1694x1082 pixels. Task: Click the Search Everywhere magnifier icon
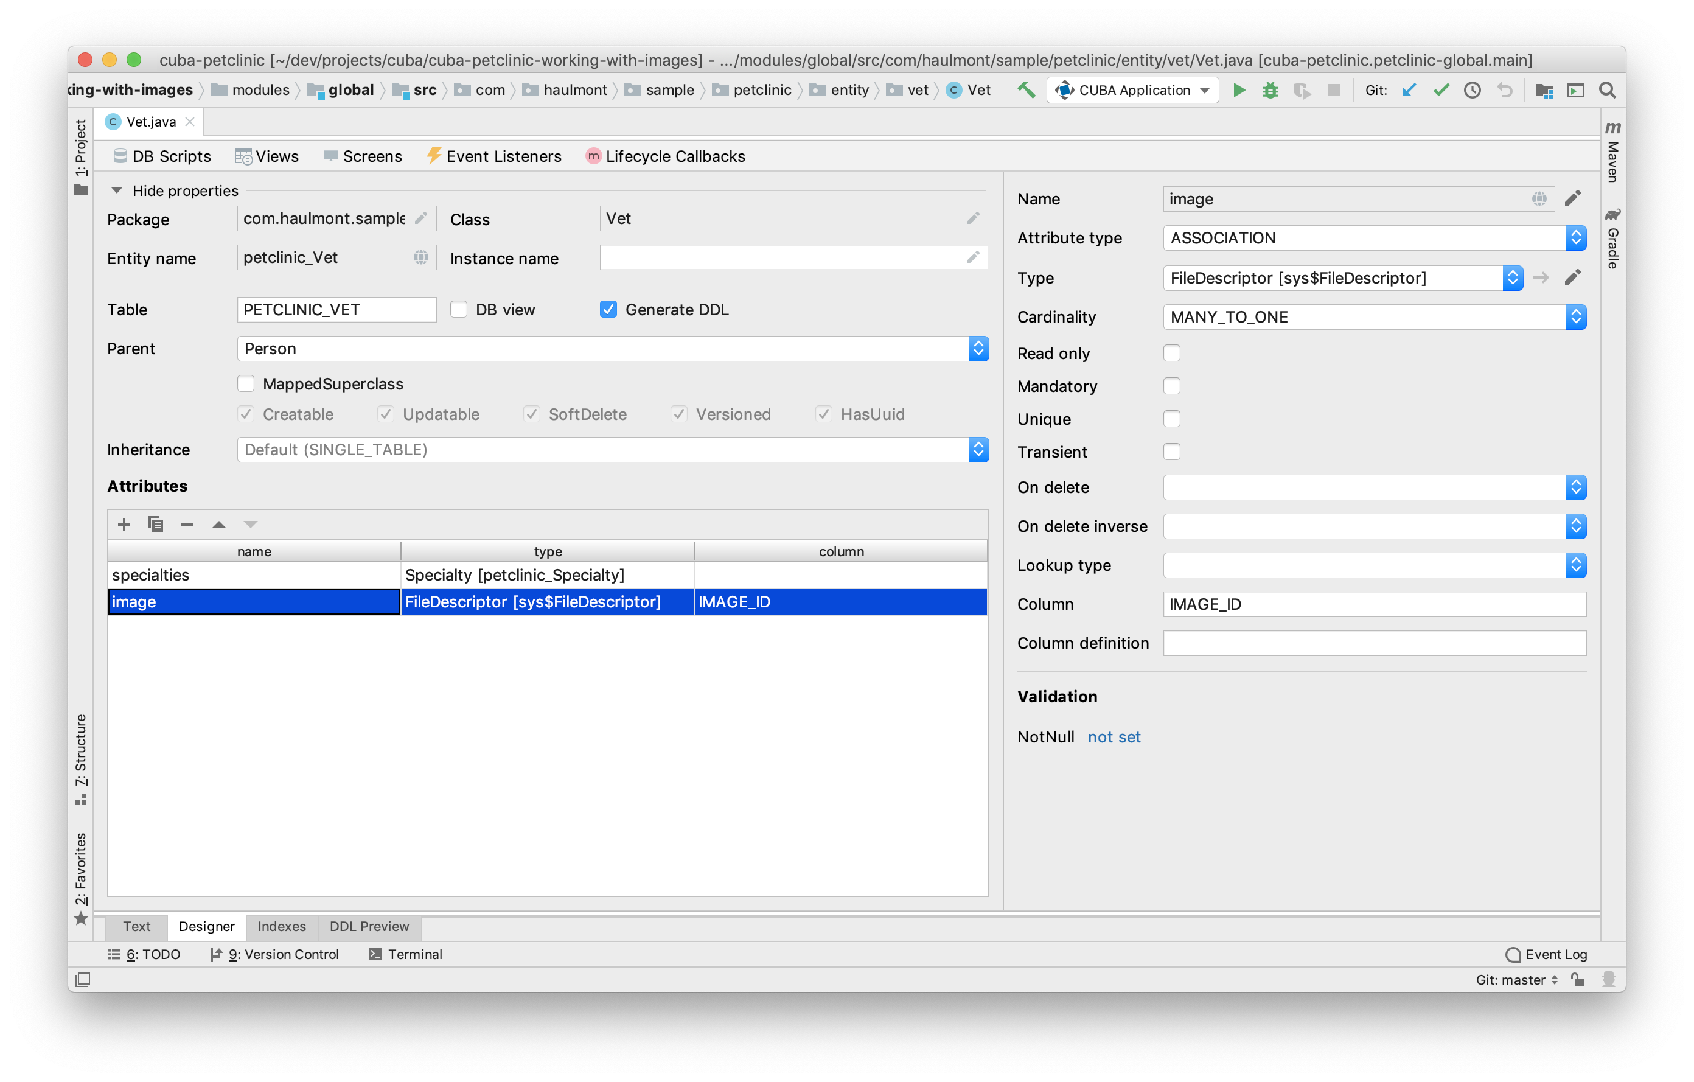1607,90
